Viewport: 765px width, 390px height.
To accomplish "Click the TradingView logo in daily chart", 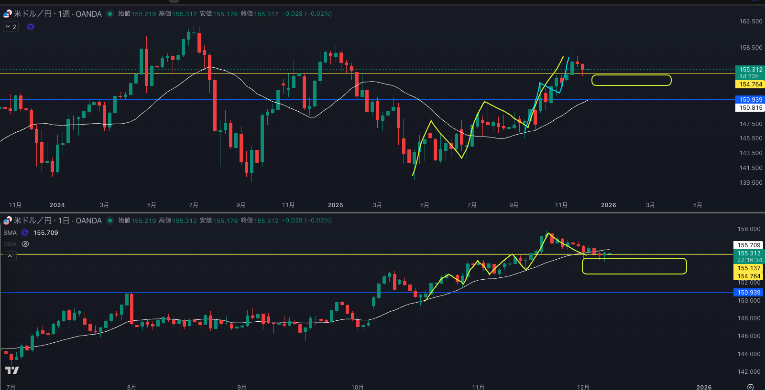I will click(x=12, y=370).
